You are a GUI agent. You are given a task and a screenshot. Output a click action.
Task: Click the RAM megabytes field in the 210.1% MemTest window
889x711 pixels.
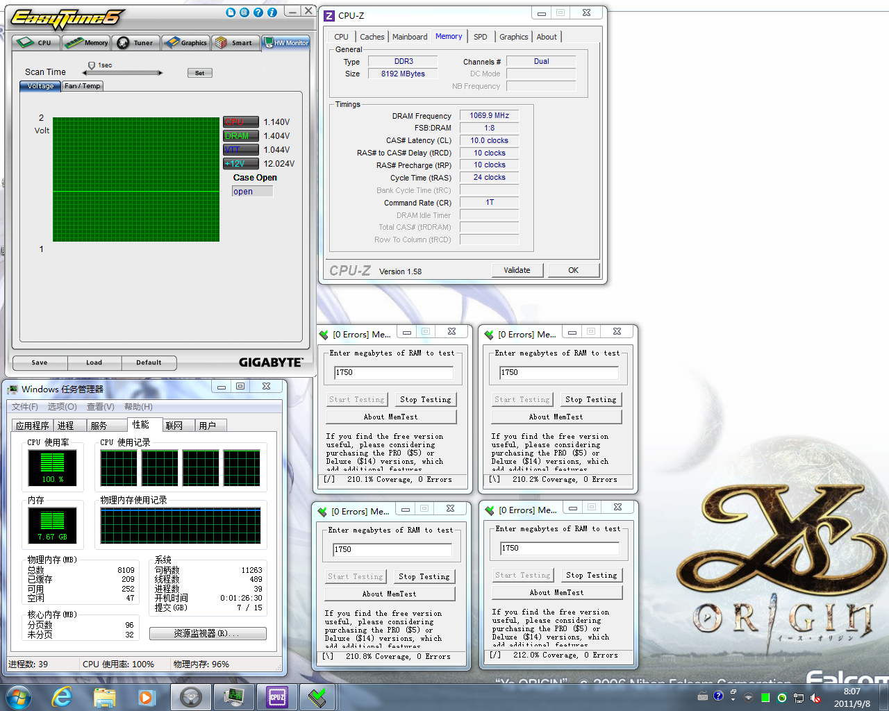[x=393, y=372]
